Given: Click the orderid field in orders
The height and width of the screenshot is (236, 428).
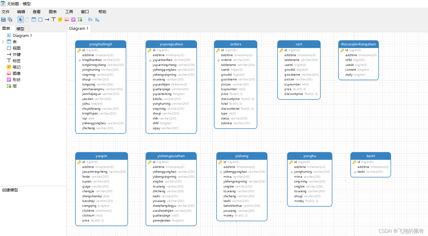Looking at the screenshot, I should [x=235, y=60].
